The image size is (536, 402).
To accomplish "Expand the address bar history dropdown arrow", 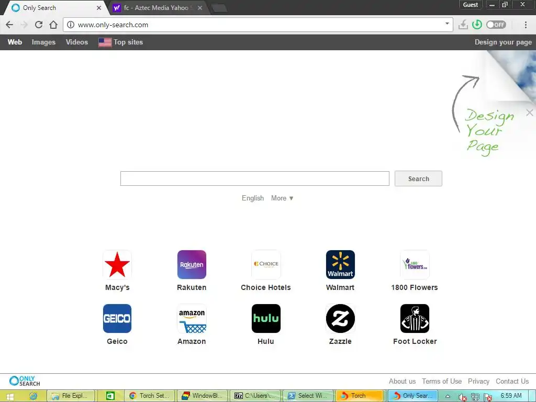I will [x=447, y=24].
